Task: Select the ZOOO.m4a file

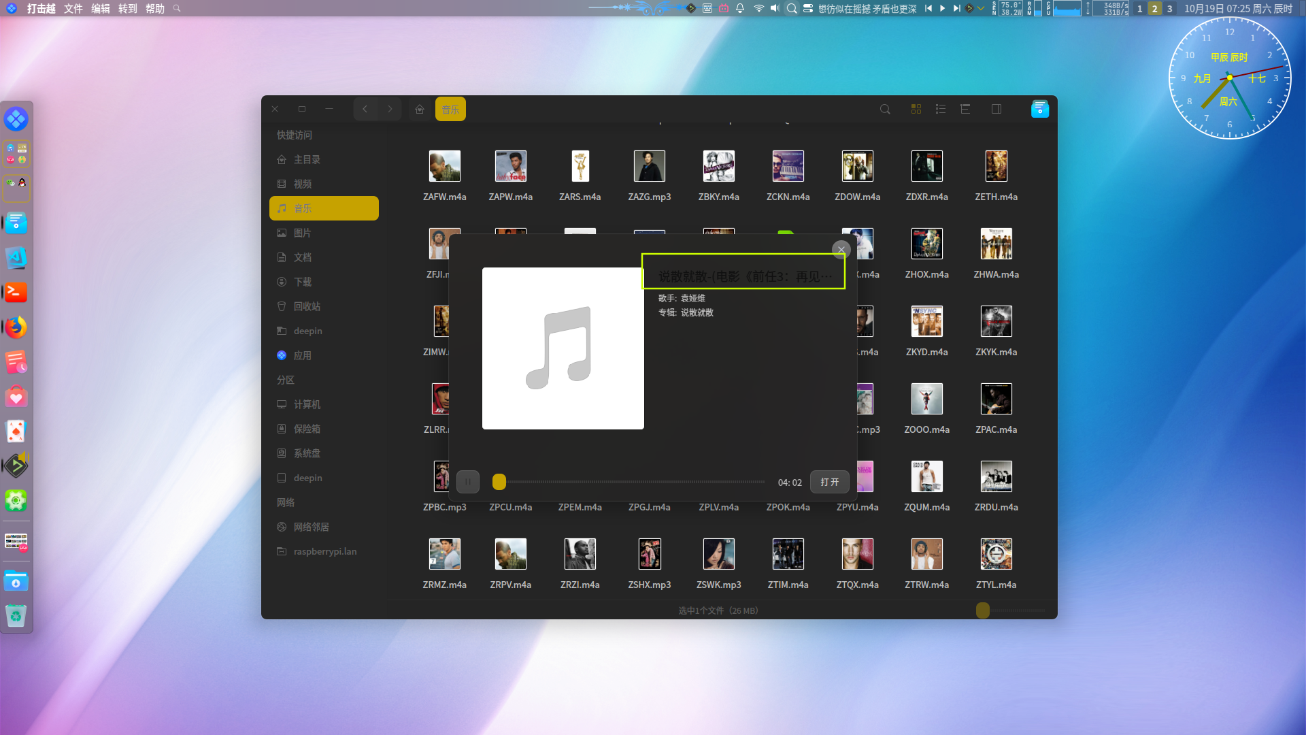Action: (x=927, y=408)
